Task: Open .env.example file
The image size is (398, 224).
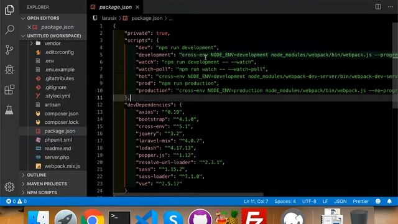Action: 60,70
